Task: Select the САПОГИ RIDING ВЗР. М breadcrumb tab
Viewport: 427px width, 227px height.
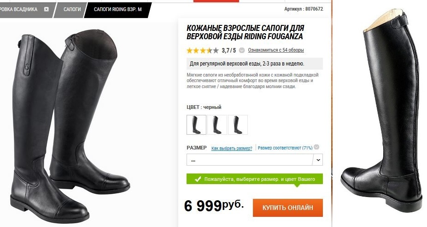Action: (117, 10)
